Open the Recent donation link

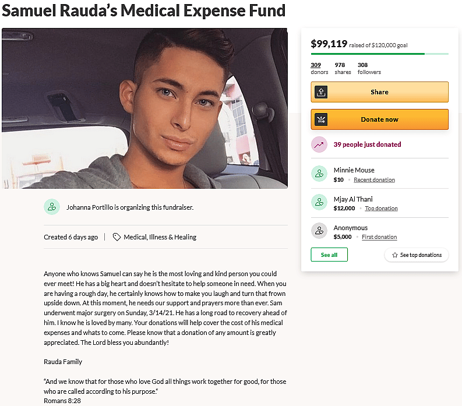374,180
